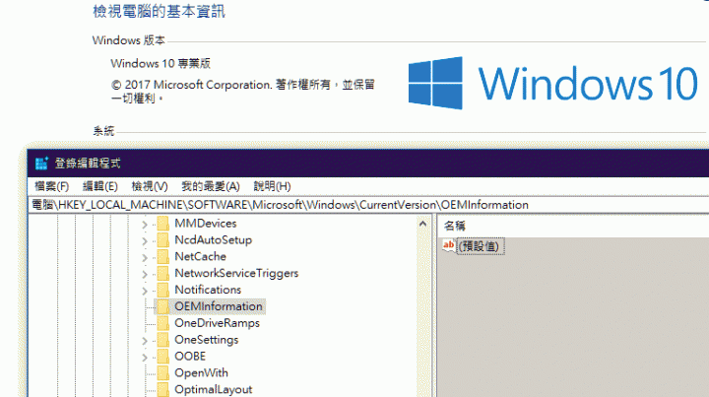This screenshot has height=397, width=709.
Task: Select the OEMInformation tree label
Action: 219,306
